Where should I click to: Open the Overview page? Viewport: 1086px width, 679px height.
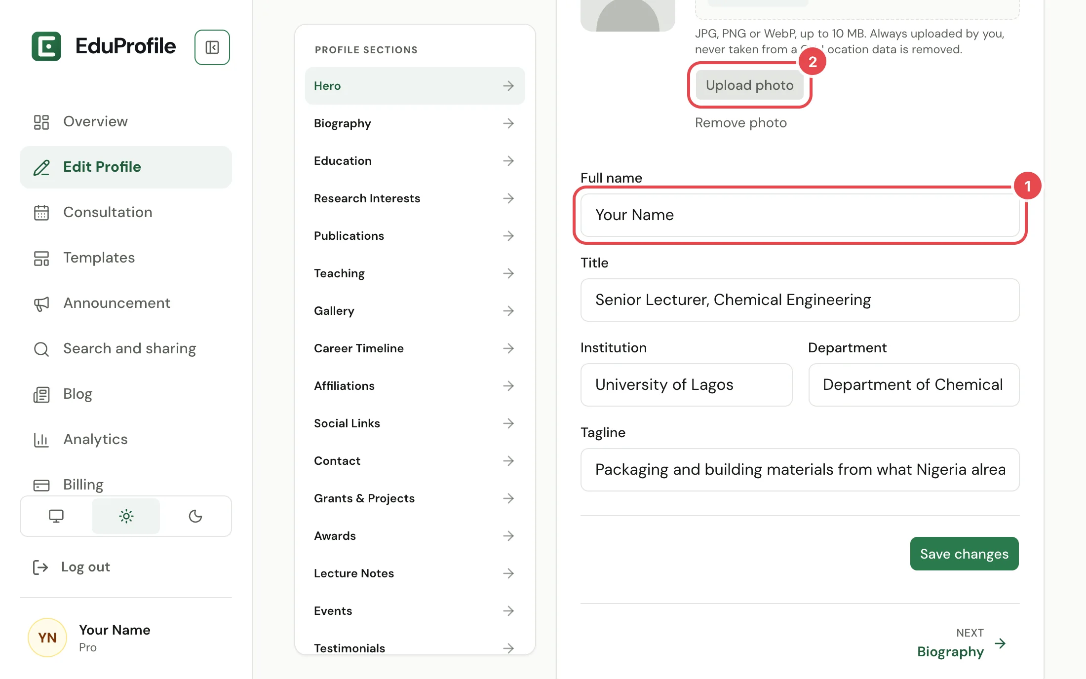126,122
